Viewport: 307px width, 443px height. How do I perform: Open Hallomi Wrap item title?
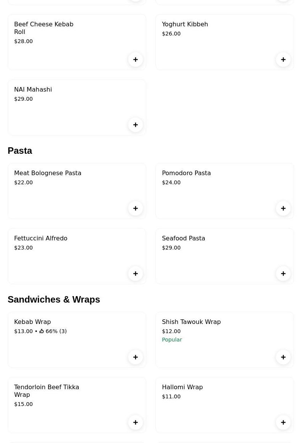182,387
